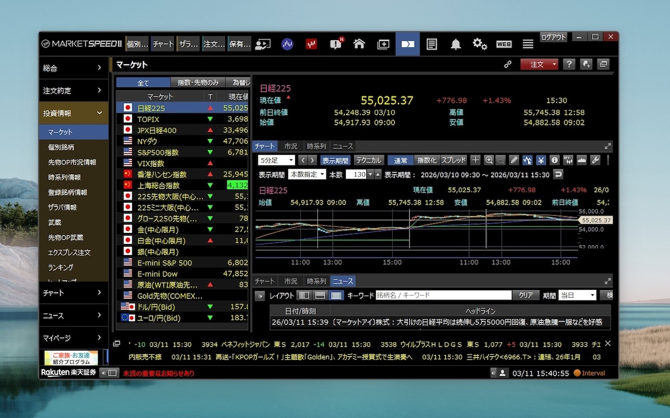The image size is (670, 418).
Task: Click the テクニカル button
Action: (x=369, y=160)
